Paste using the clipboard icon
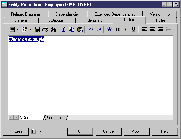This screenshot has height=139, width=181. tap(80, 29)
